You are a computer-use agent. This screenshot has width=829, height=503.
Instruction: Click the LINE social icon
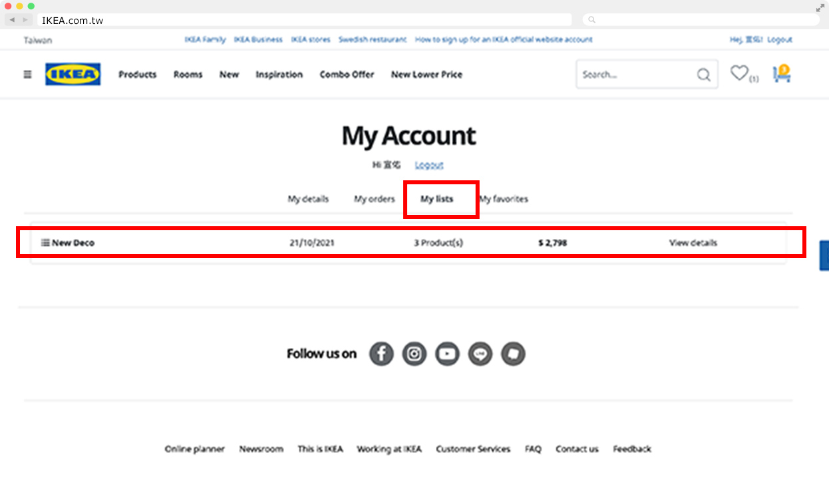(x=480, y=354)
